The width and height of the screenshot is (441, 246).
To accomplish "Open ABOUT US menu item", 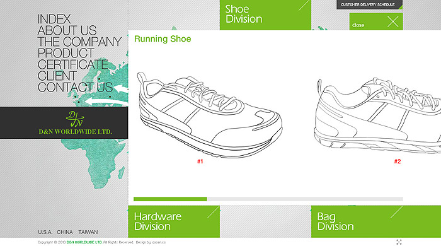I will click(x=67, y=31).
